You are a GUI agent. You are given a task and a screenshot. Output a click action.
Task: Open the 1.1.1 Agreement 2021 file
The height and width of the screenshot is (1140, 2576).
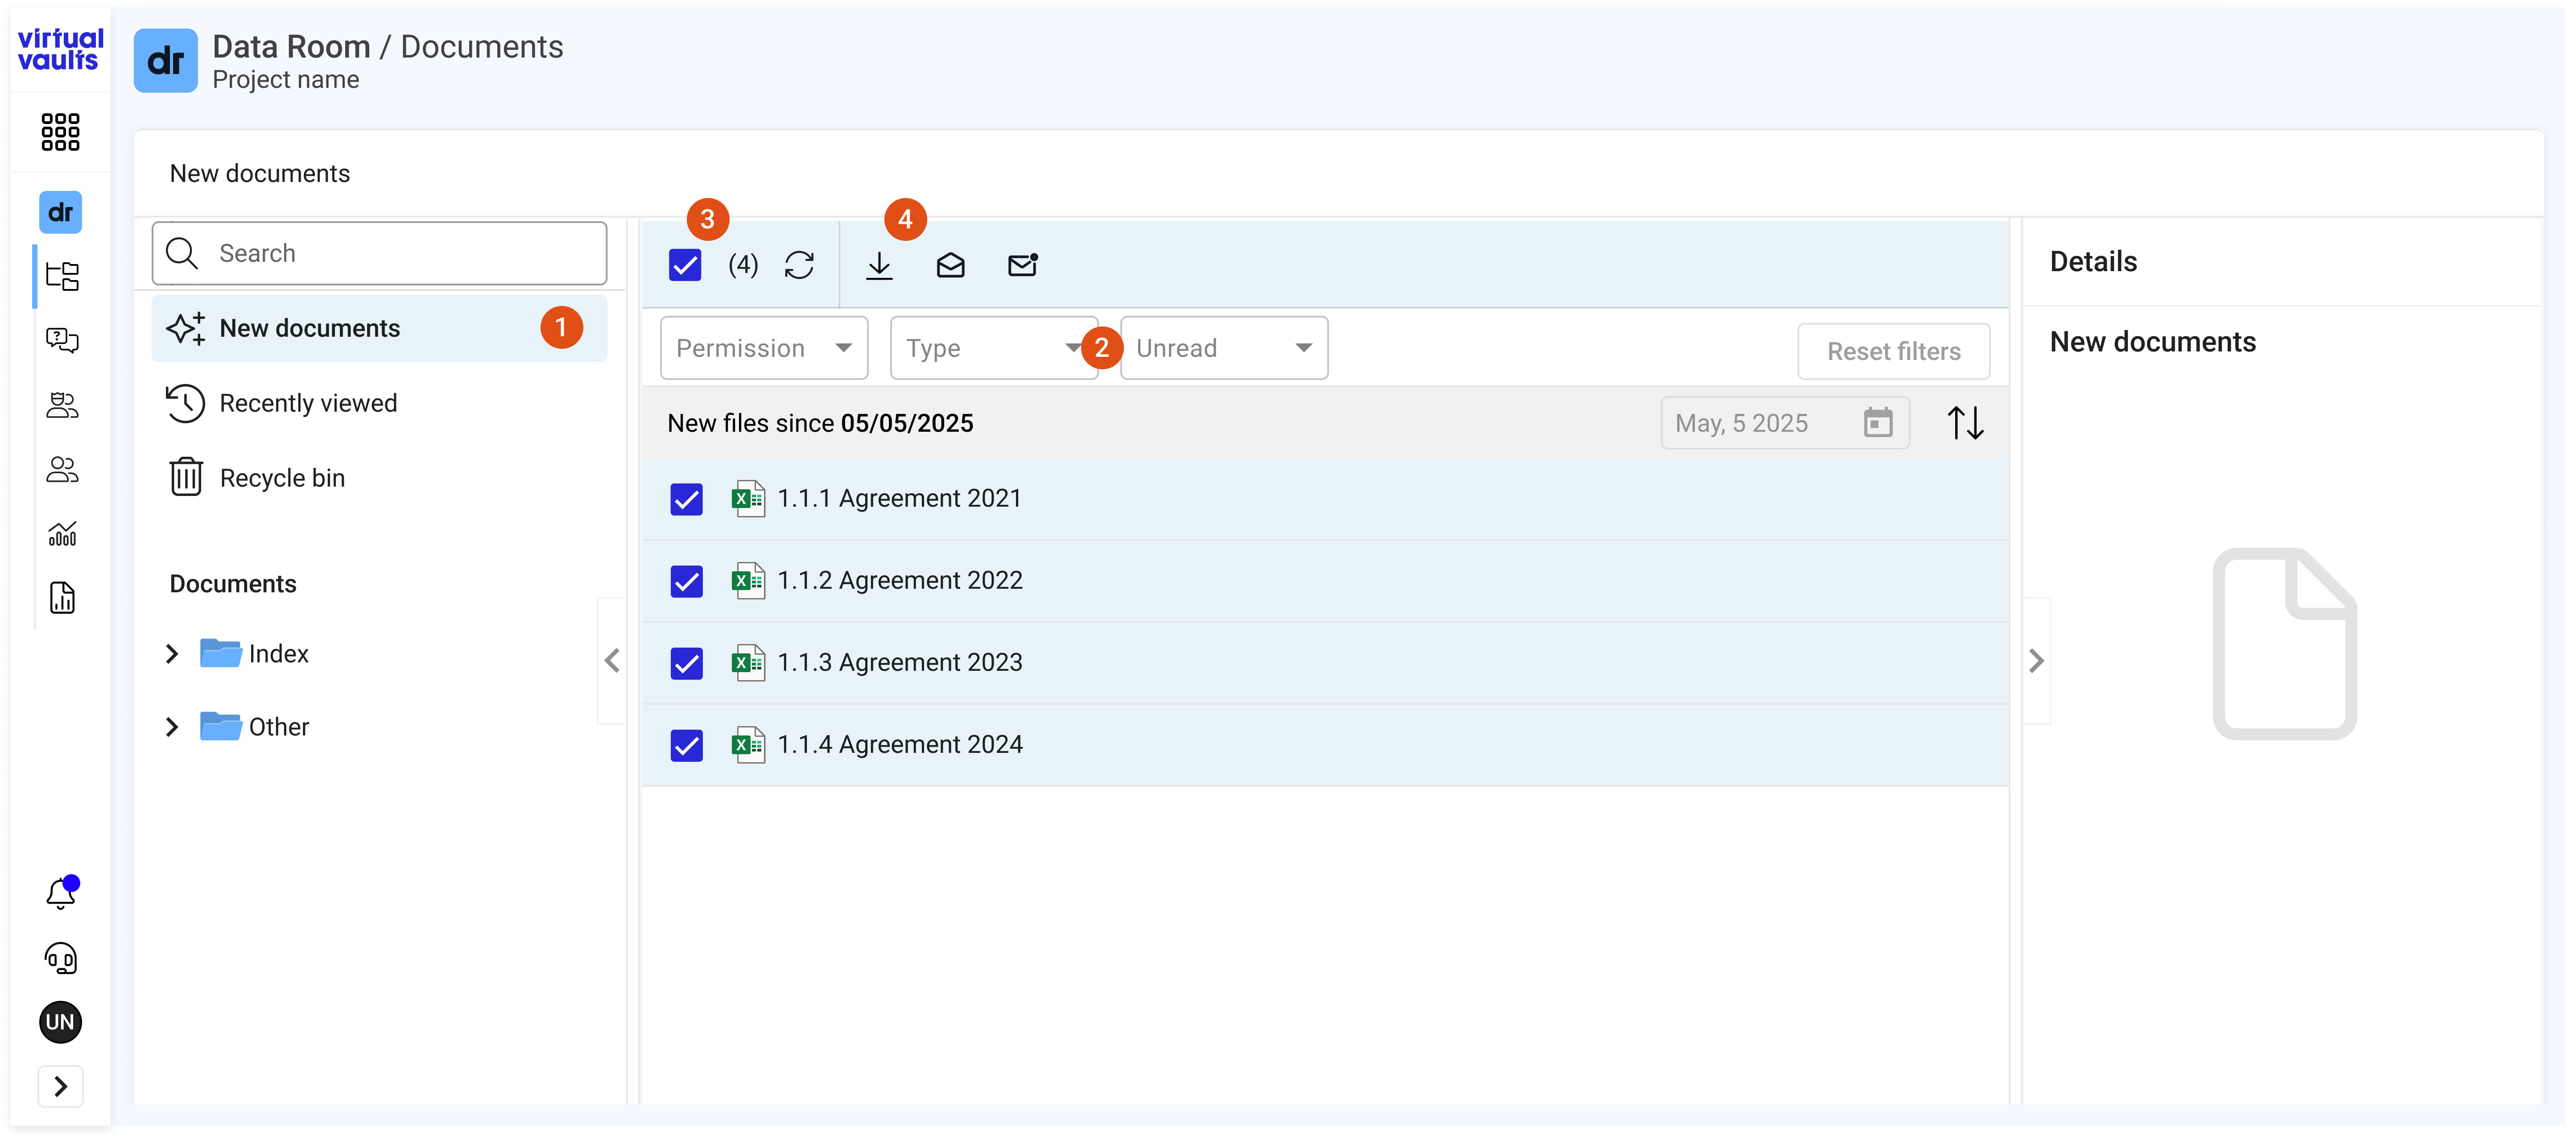[x=899, y=498]
